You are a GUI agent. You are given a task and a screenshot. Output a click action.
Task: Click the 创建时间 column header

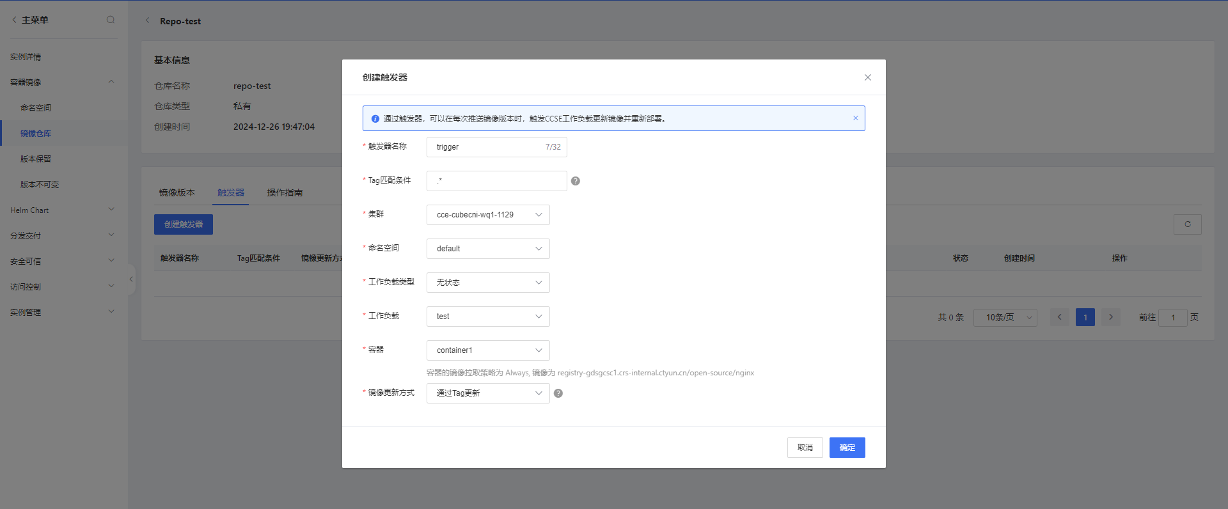[1019, 258]
